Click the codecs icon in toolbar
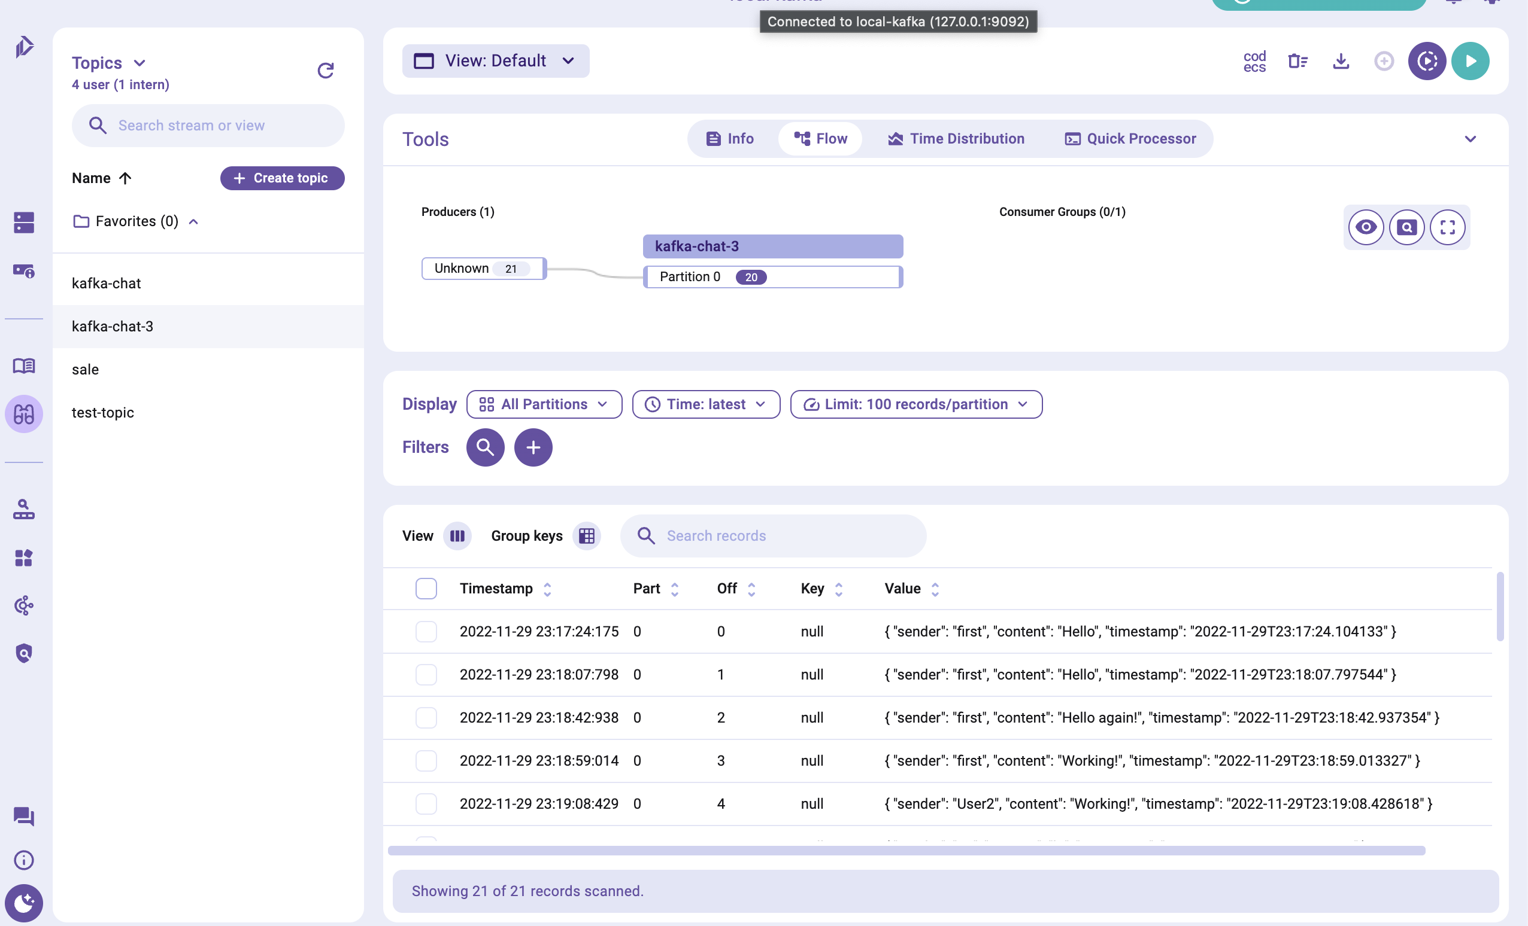The image size is (1528, 926). coord(1254,62)
